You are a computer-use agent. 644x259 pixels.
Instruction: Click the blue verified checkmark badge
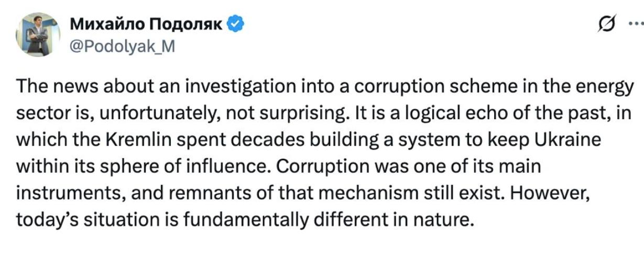click(234, 24)
